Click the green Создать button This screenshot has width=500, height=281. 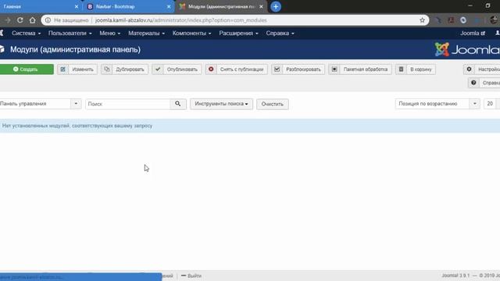[x=27, y=69]
